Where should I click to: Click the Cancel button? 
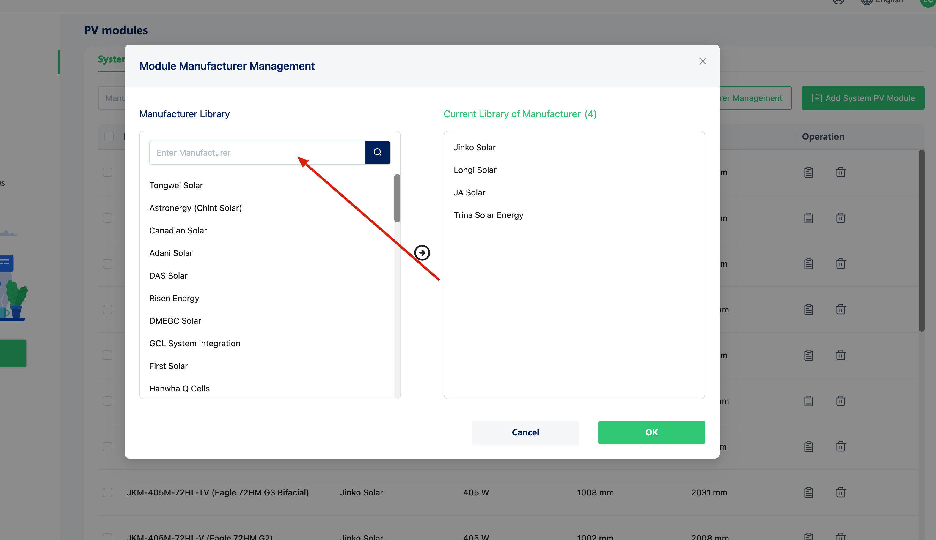point(525,432)
